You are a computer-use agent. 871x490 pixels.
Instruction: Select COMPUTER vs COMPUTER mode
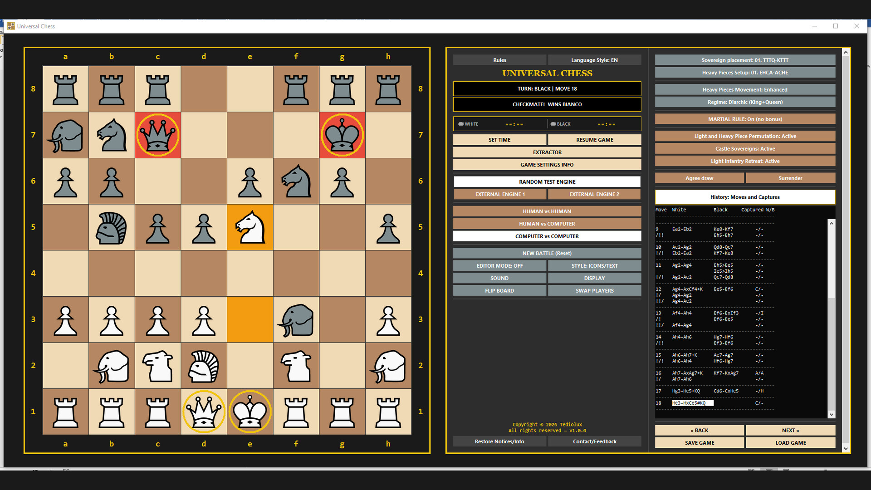click(547, 236)
